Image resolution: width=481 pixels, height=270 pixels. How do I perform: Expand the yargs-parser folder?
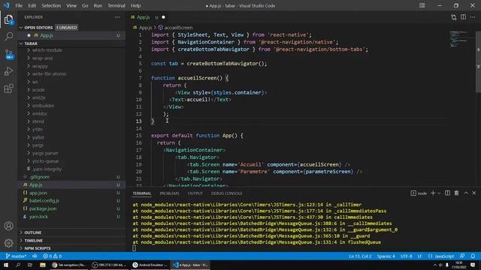pos(45,153)
